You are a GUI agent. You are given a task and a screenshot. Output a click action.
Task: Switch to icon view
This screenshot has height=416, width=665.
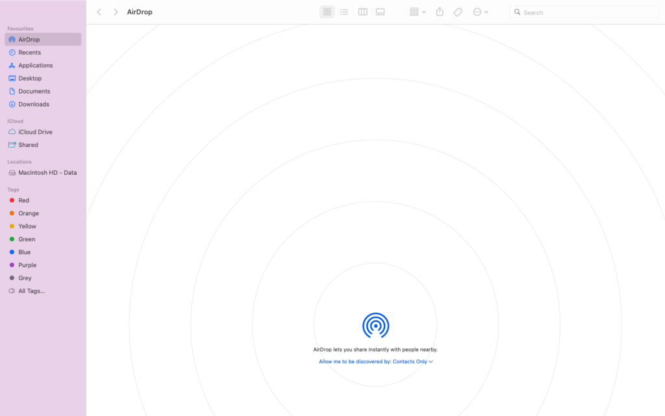(327, 12)
